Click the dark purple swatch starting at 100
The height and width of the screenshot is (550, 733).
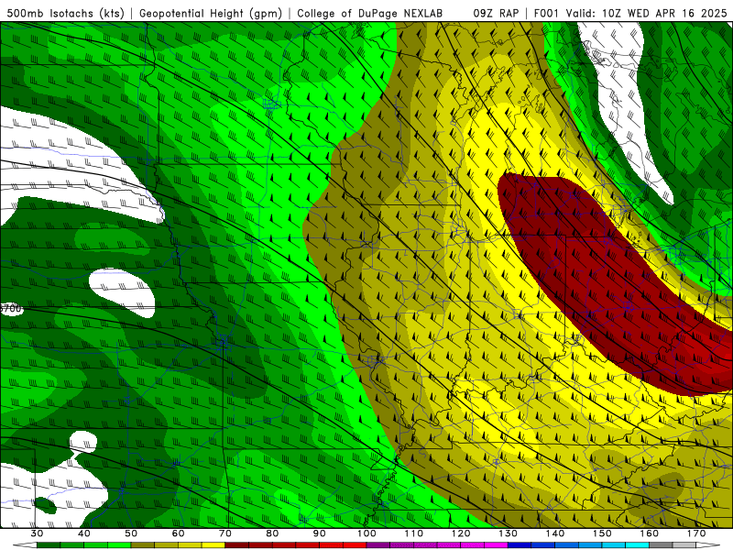click(378, 545)
